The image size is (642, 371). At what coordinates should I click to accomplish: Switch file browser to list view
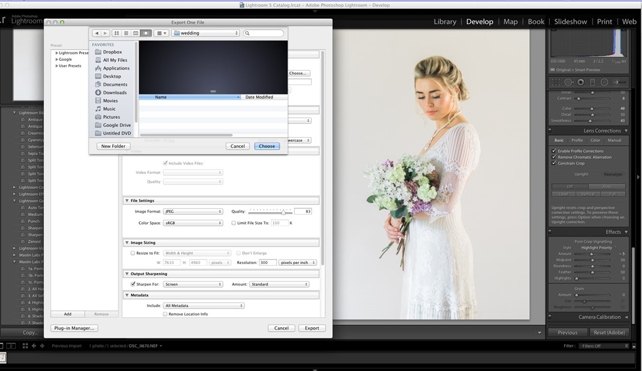pyautogui.click(x=126, y=33)
